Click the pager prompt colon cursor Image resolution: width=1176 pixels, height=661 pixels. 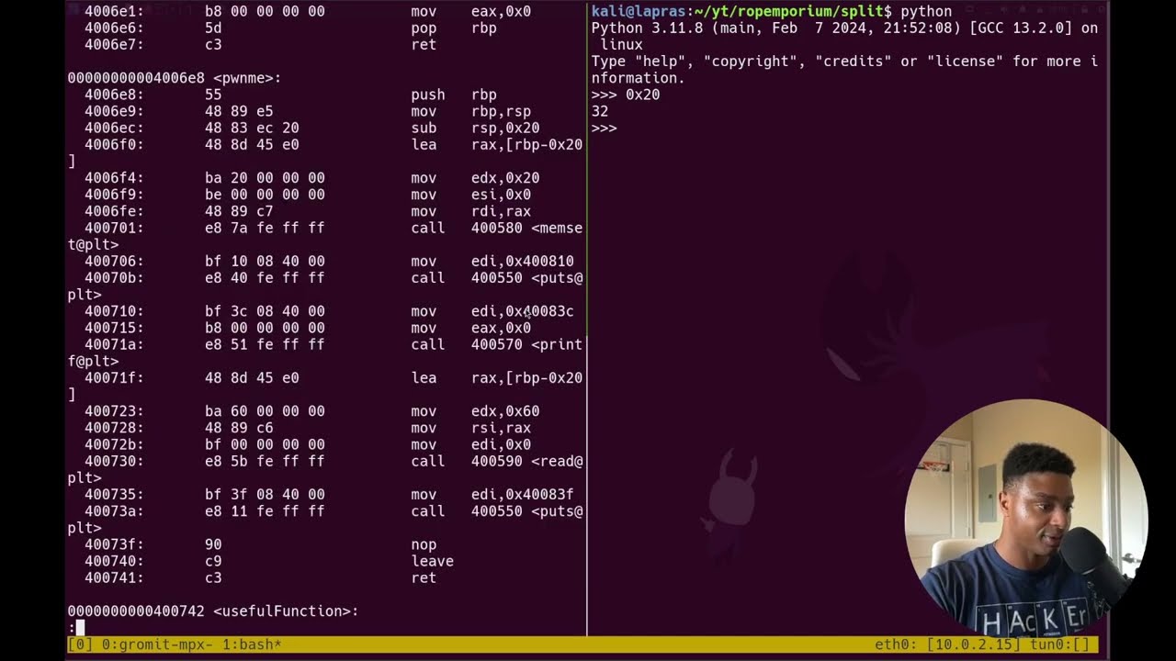tap(76, 628)
